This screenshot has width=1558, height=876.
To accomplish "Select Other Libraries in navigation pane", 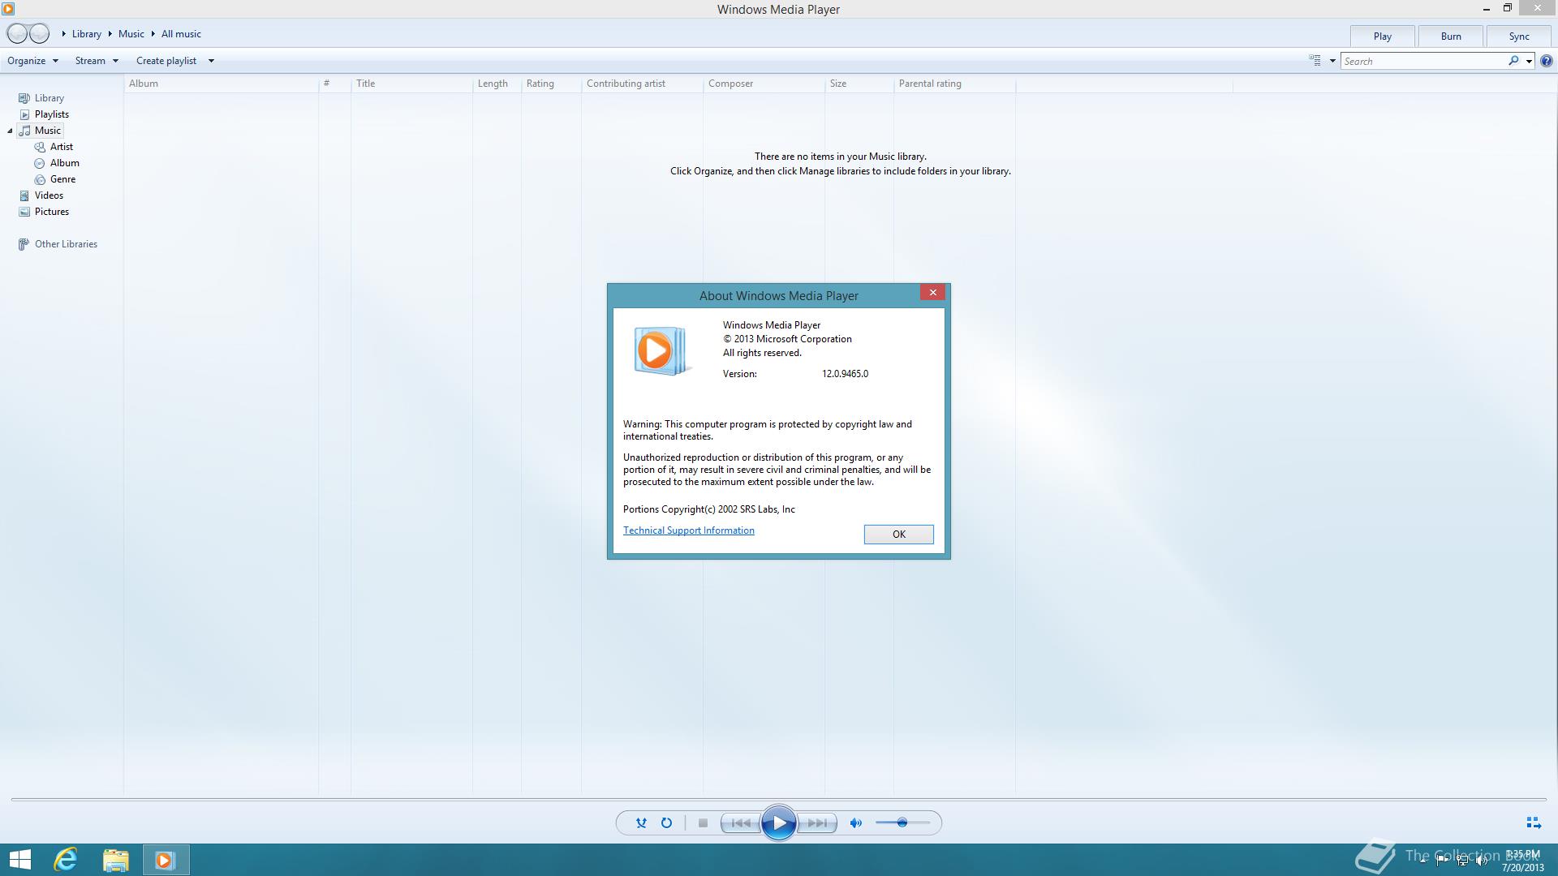I will (66, 244).
